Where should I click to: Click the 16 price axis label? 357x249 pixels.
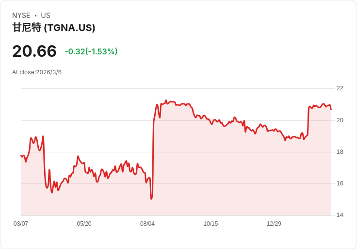[x=340, y=183]
